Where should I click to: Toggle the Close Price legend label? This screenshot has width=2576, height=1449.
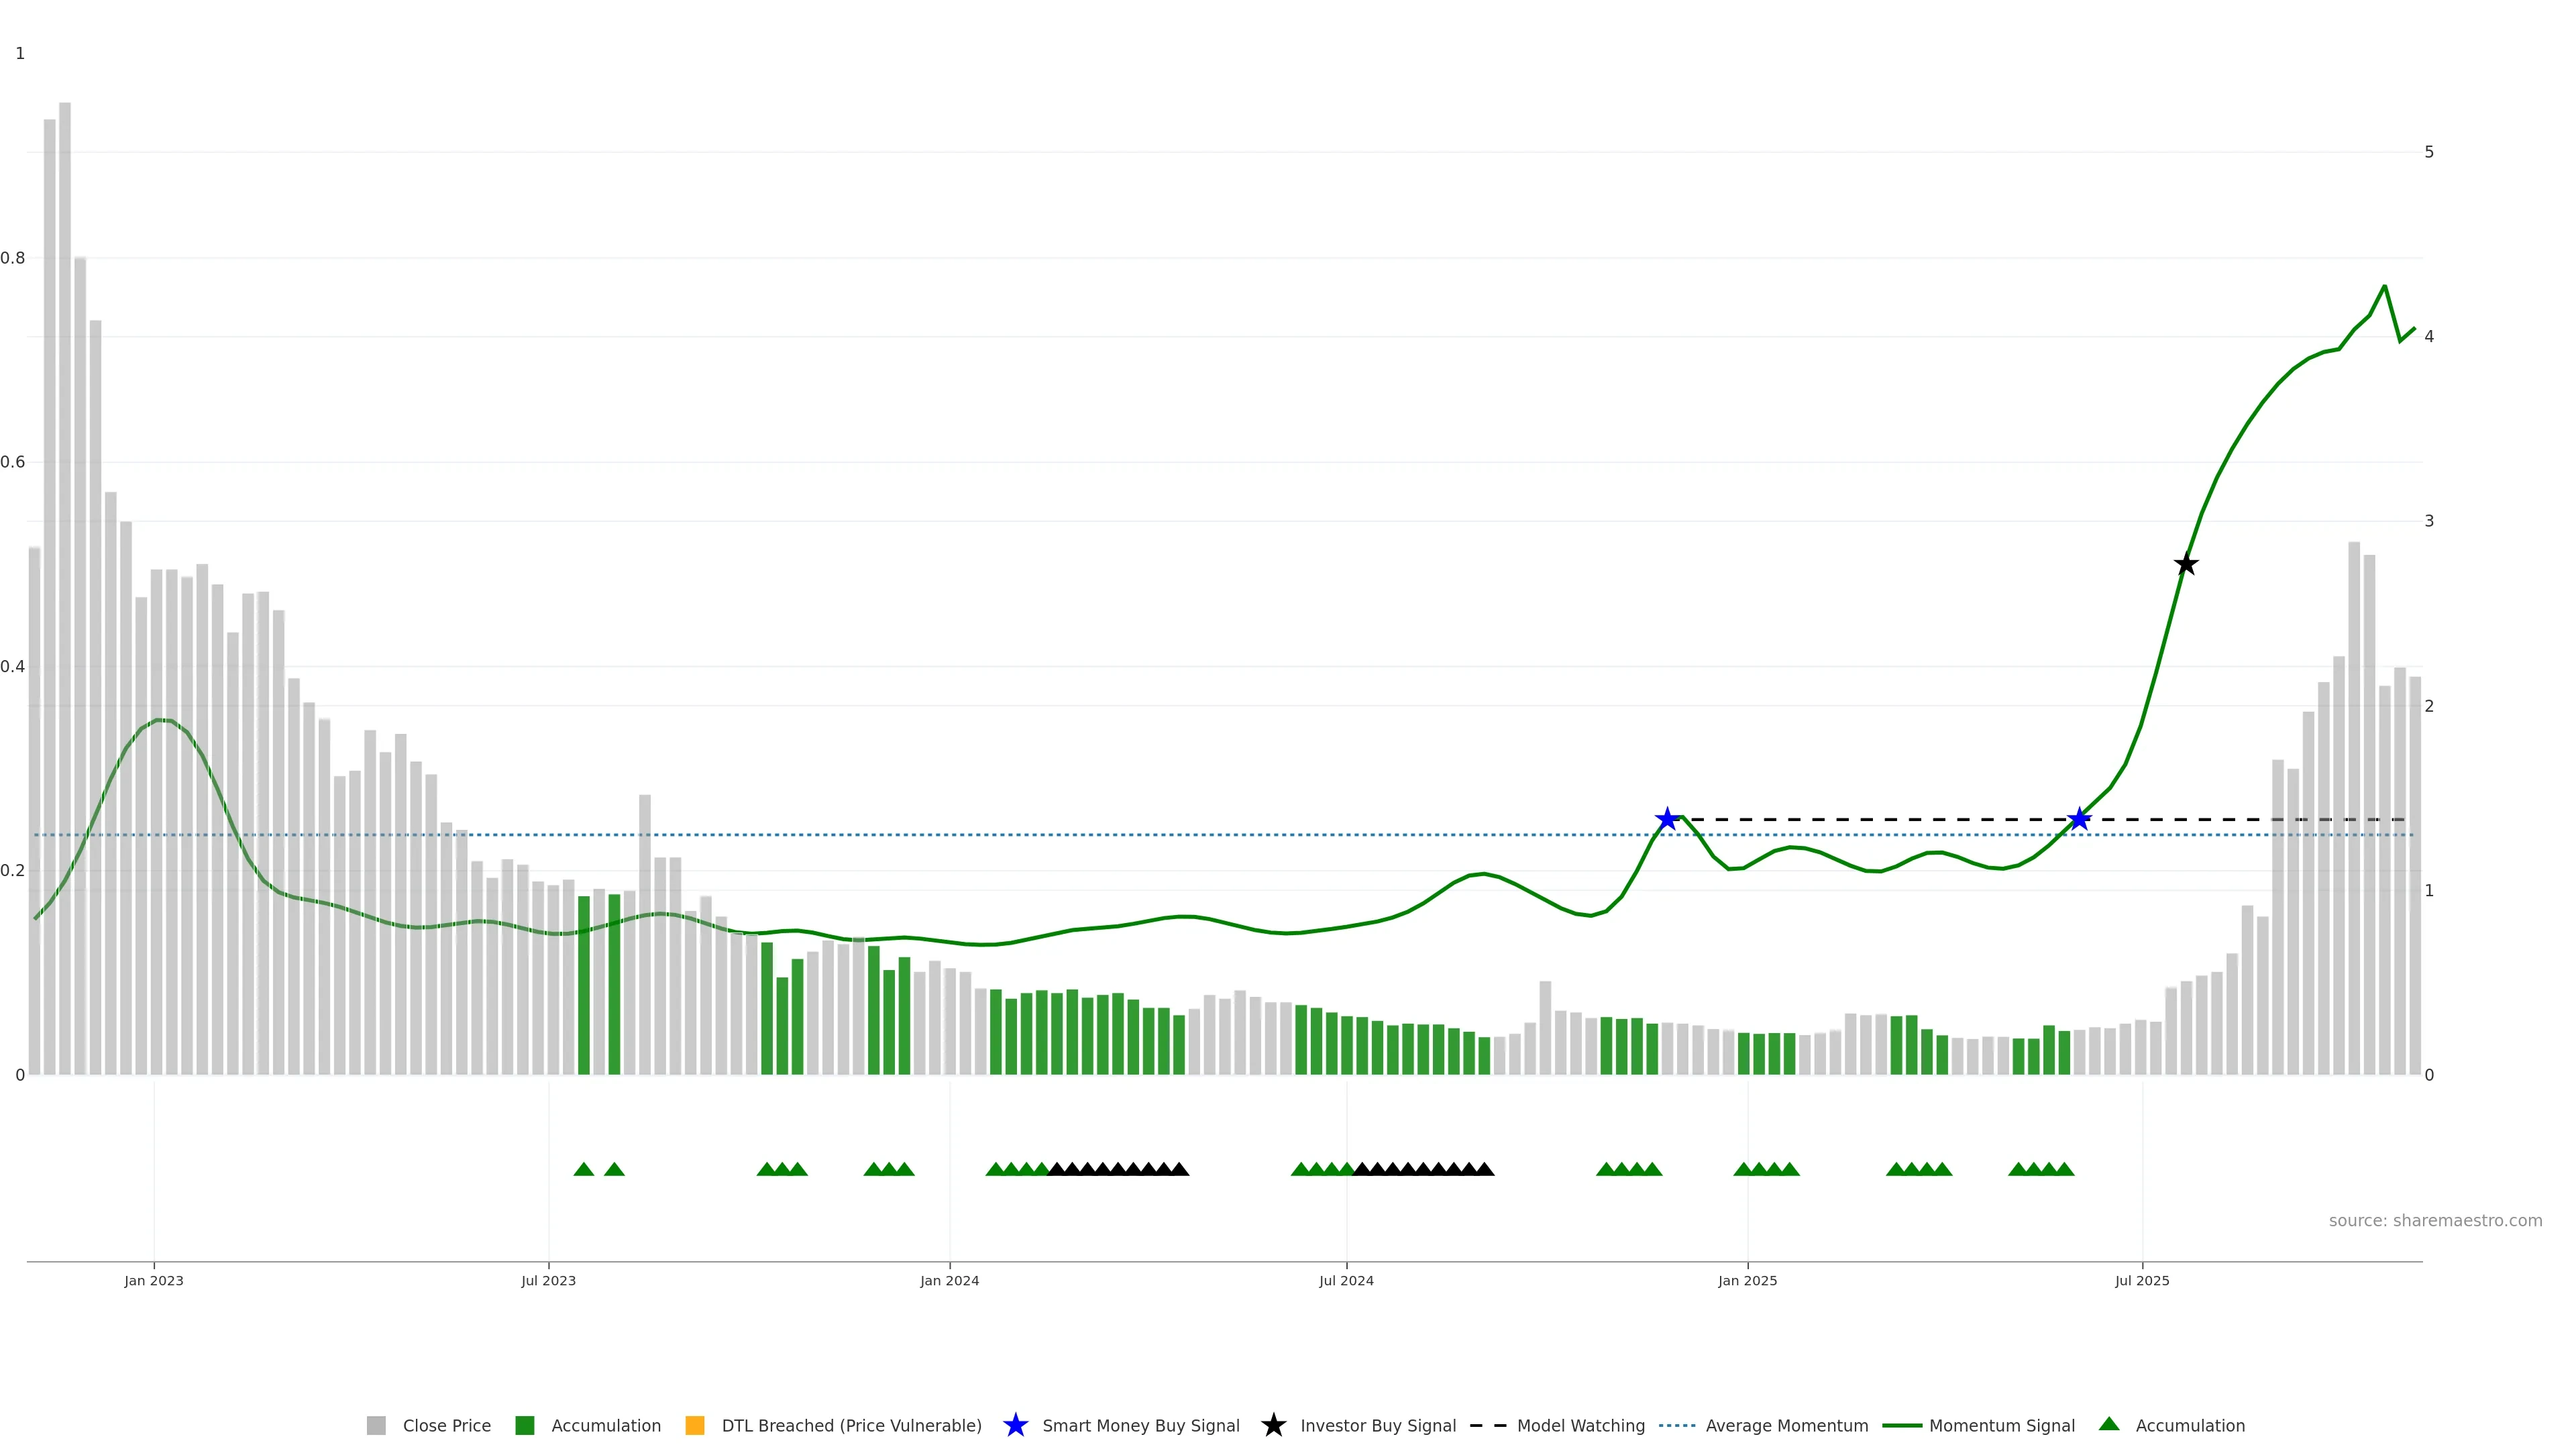446,1426
